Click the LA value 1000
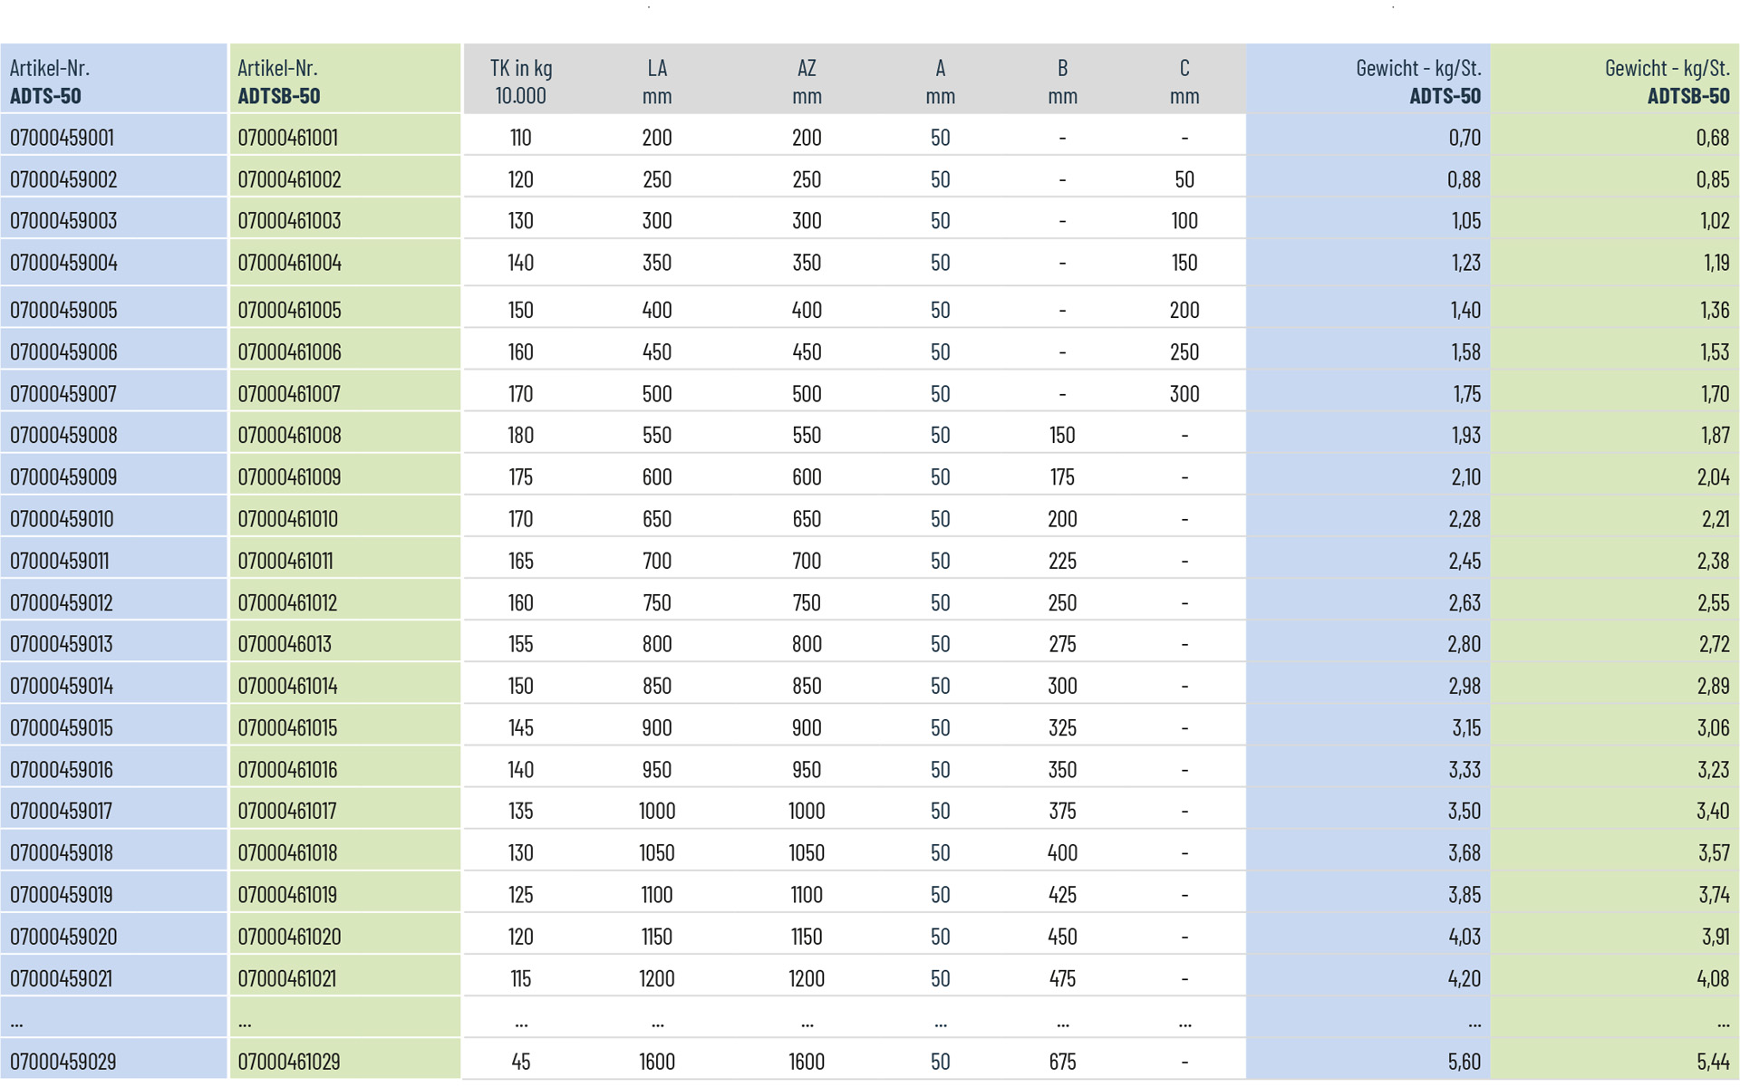Screen dimensions: 1740x1087 [657, 811]
